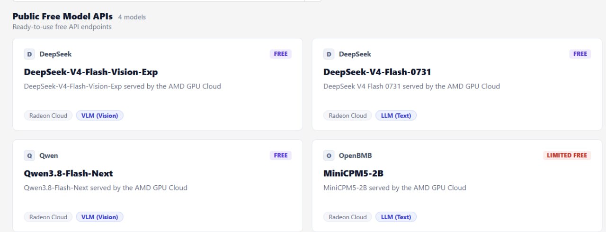
Task: Click the Public Free Model APIs heading
Action: 62,16
